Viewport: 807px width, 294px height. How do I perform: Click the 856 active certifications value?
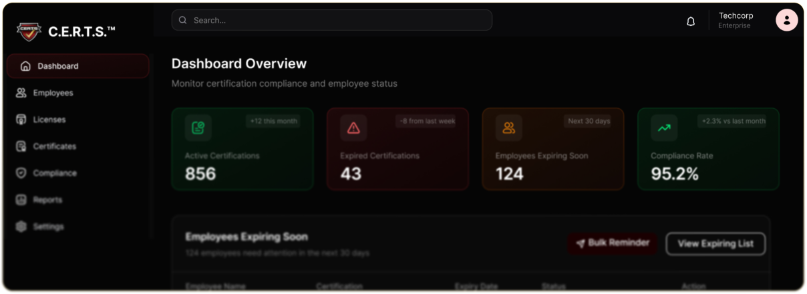coord(200,174)
